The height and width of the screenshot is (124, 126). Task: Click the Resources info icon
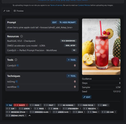click(22, 36)
